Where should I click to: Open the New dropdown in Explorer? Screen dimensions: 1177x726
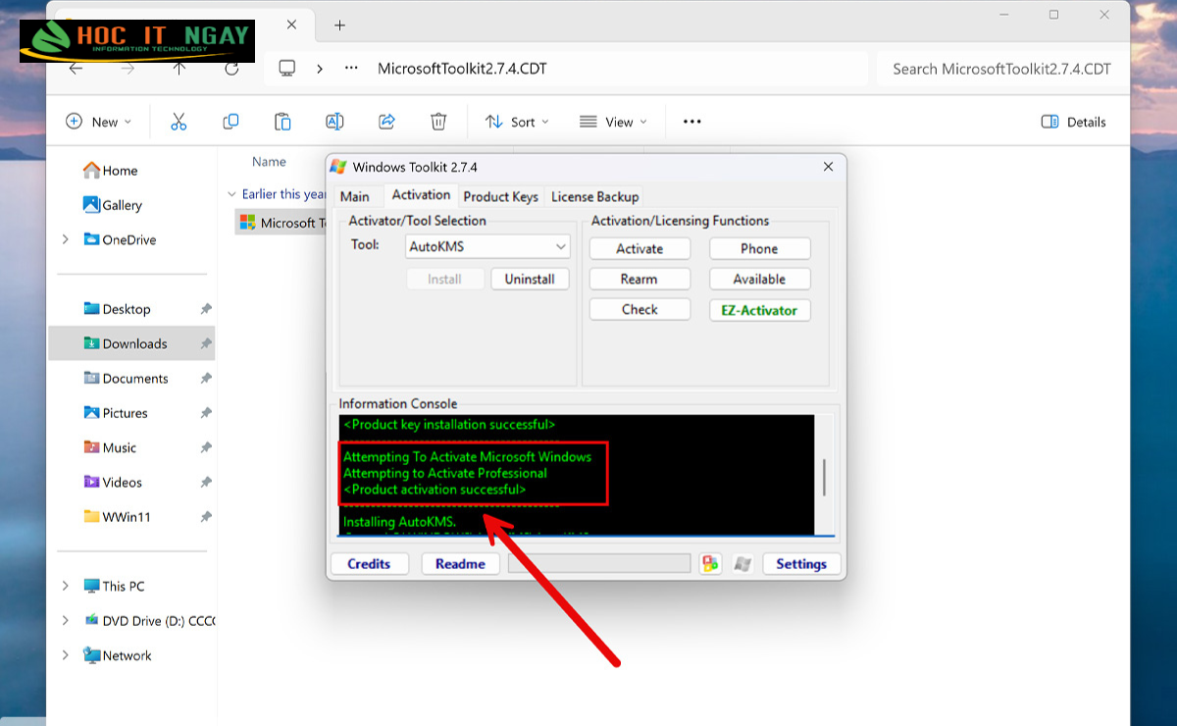tap(99, 122)
